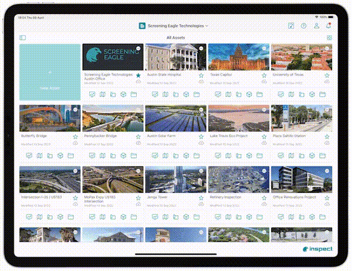Screen dimensions: 352x271
Task: Open the Pennybacker Bridge thumbnail image
Action: (113, 118)
